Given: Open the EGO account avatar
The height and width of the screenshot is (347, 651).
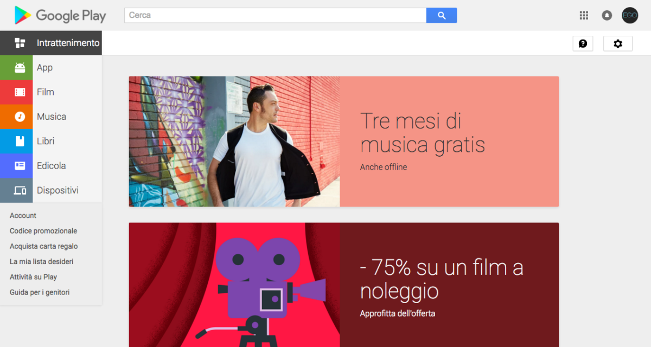Looking at the screenshot, I should point(630,15).
